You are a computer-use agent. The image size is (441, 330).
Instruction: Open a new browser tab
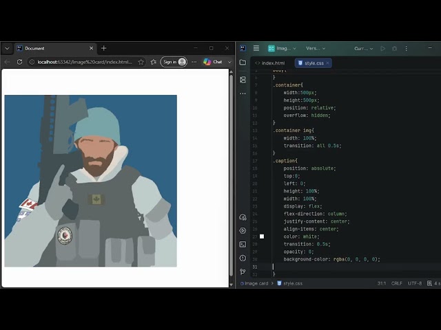(x=104, y=48)
